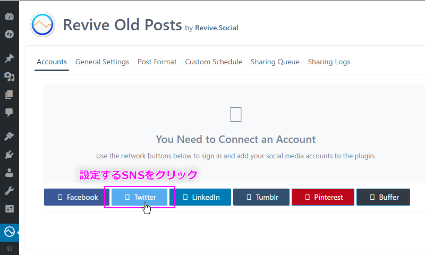Viewport: 425px width, 255px height.
Task: Connect a Buffer account
Action: point(383,197)
